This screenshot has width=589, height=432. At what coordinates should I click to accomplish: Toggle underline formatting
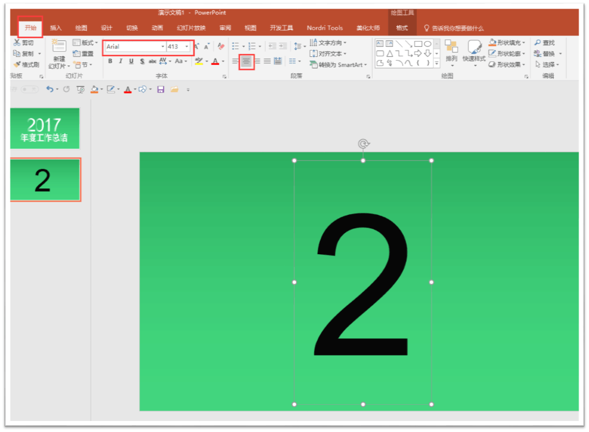click(131, 61)
